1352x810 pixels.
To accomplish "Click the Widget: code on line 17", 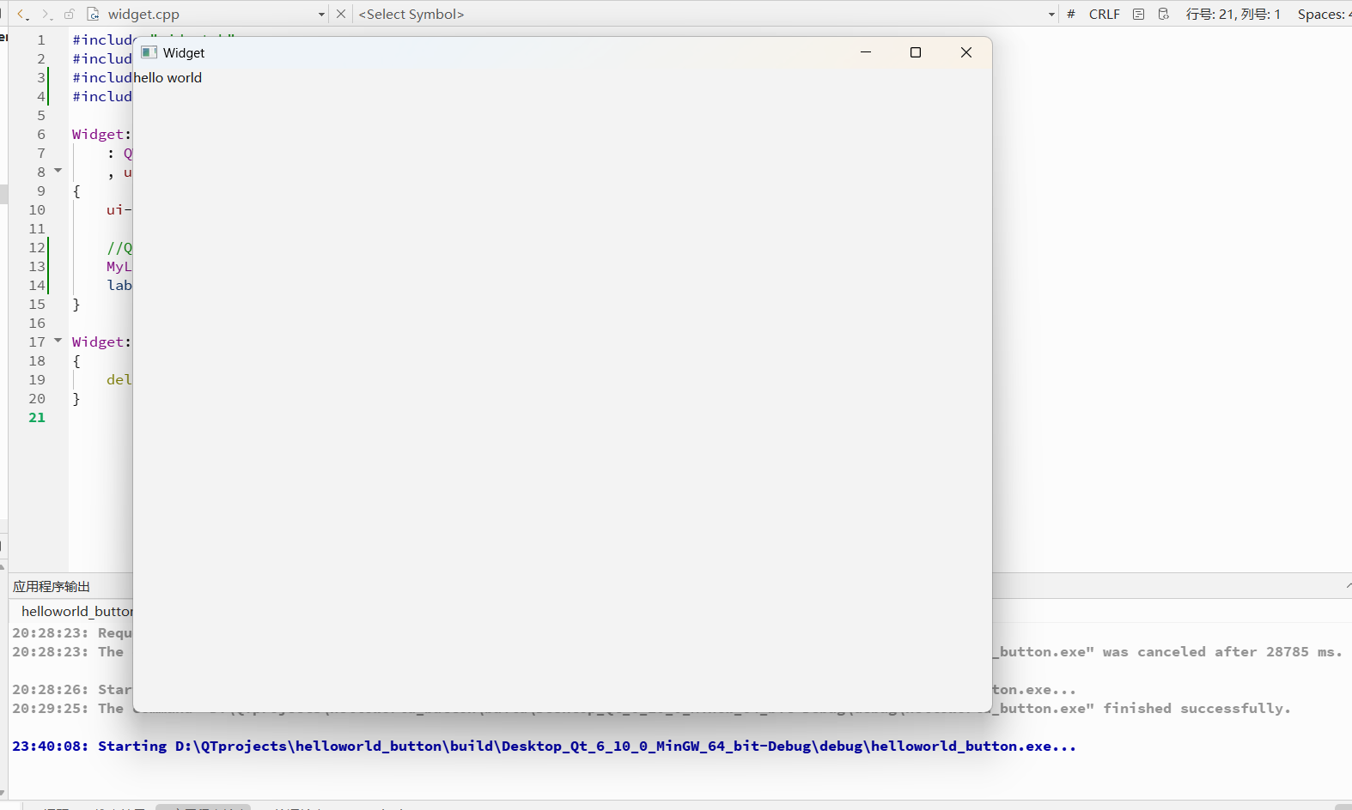I will point(101,342).
